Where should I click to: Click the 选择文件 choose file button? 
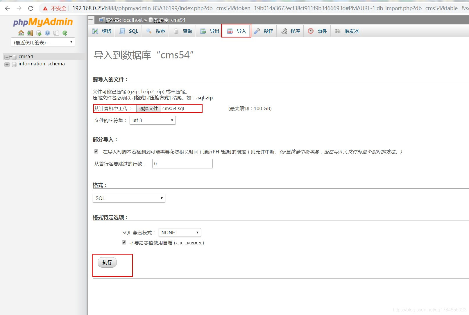click(x=148, y=108)
